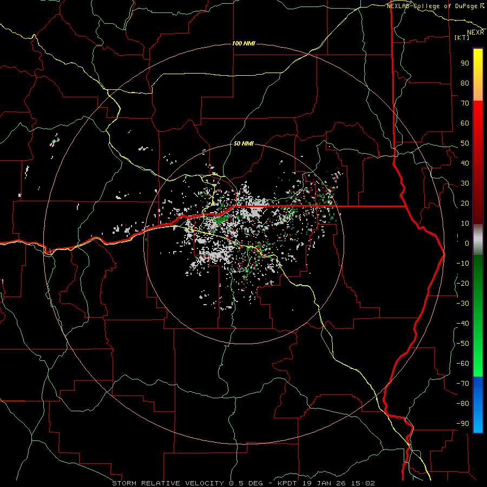Click the 30 value on velocity scale
This screenshot has width=487, height=487.
[465, 183]
